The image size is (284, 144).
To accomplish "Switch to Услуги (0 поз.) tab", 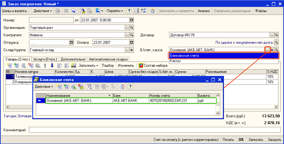I will pyautogui.click(x=45, y=59).
